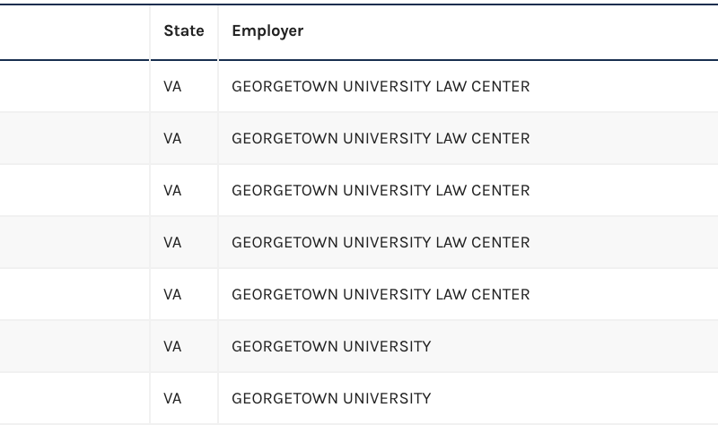Click the blank cell left of last row's VA
Viewport: 718px width, 425px height.
(74, 399)
